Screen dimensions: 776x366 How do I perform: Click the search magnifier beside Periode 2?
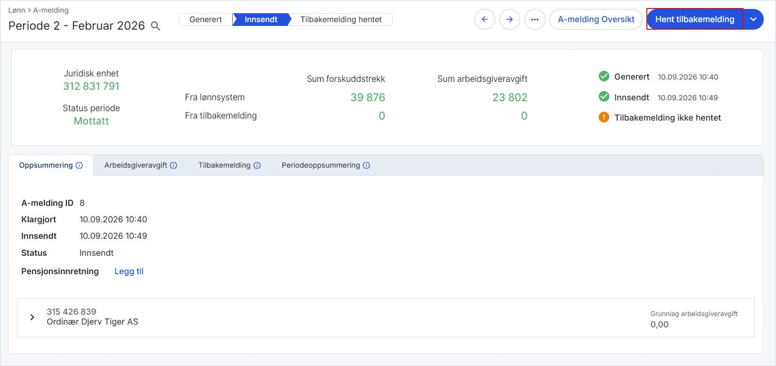click(x=155, y=26)
